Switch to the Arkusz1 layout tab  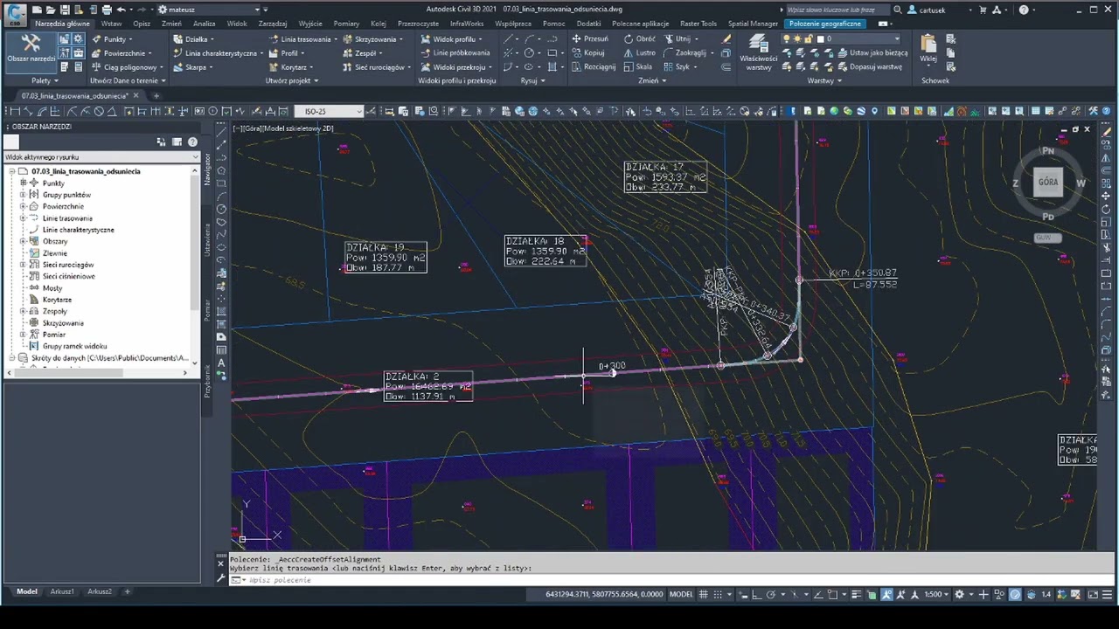click(62, 591)
